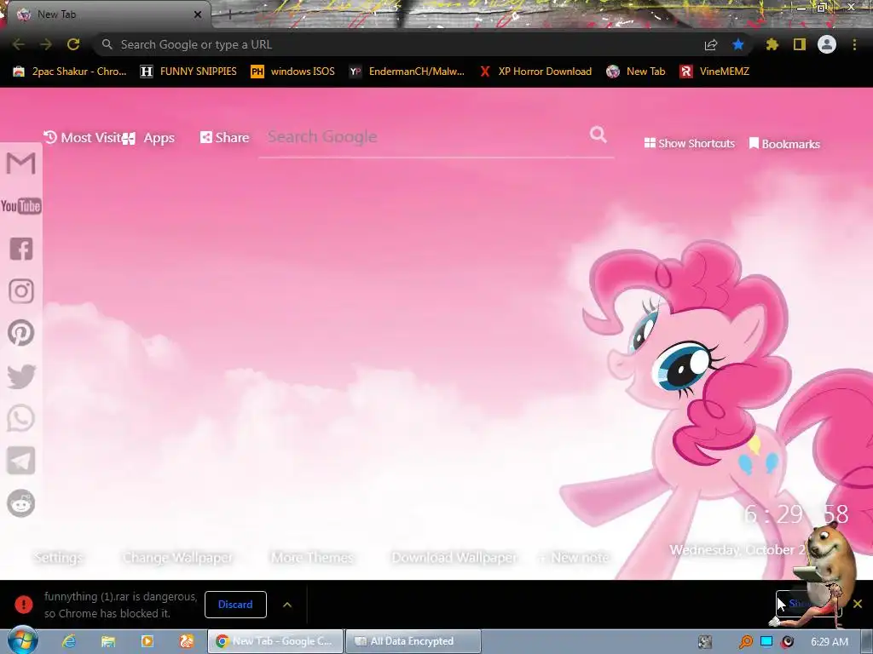Open Gmail from the sidebar
Screen dimensions: 873x654
[21, 163]
